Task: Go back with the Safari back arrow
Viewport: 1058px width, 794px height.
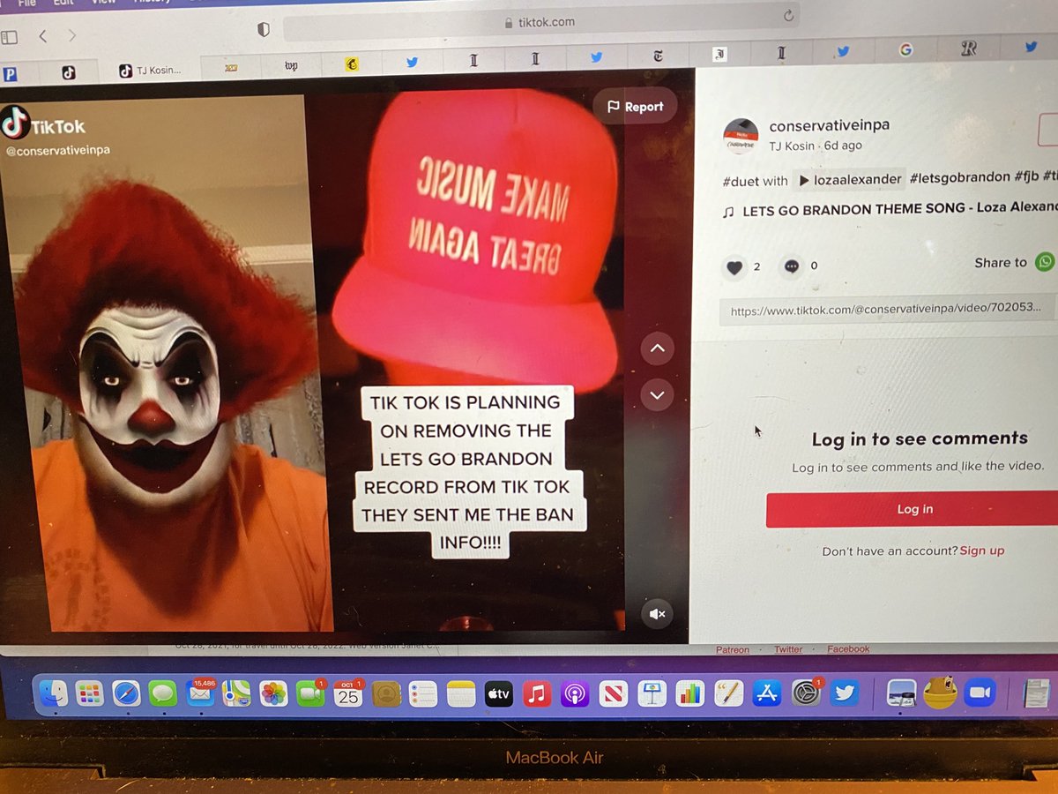Action: (42, 36)
